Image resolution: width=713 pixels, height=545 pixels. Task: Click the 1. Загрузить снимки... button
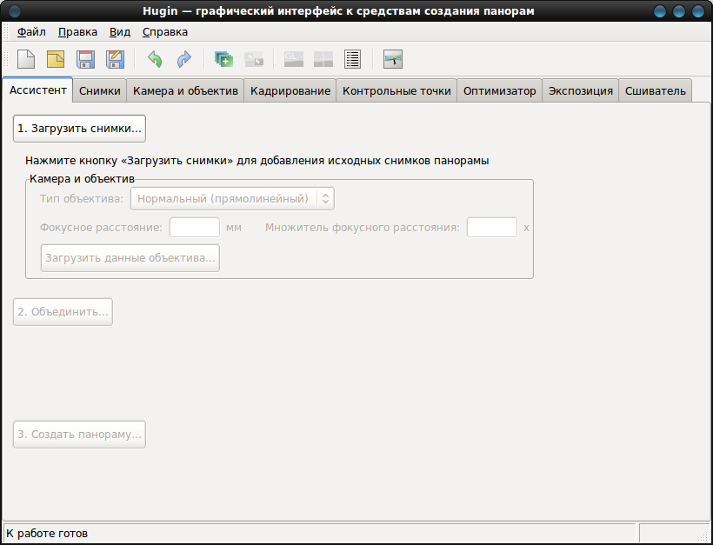click(80, 129)
